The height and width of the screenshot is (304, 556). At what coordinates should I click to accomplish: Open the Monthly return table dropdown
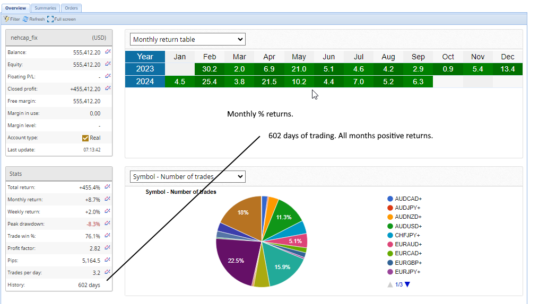187,39
